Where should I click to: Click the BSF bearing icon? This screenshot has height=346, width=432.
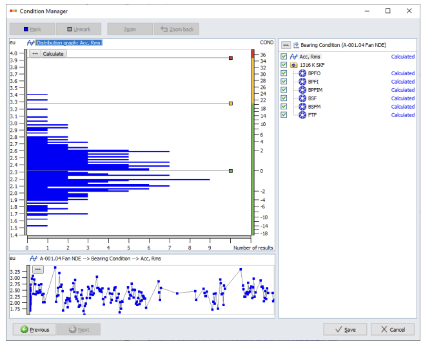302,98
